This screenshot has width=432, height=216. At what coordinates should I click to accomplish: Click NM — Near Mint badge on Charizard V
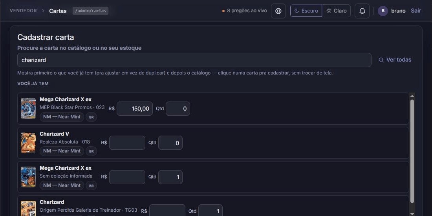pyautogui.click(x=62, y=151)
